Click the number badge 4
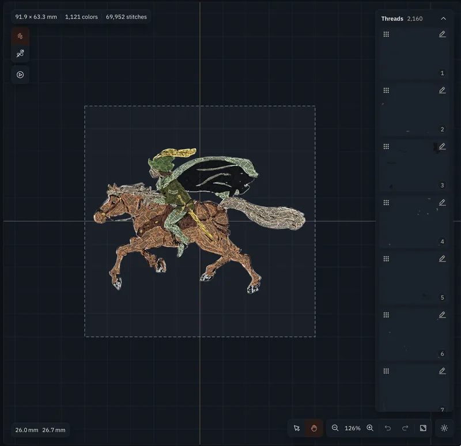This screenshot has height=446, width=461. (442, 241)
